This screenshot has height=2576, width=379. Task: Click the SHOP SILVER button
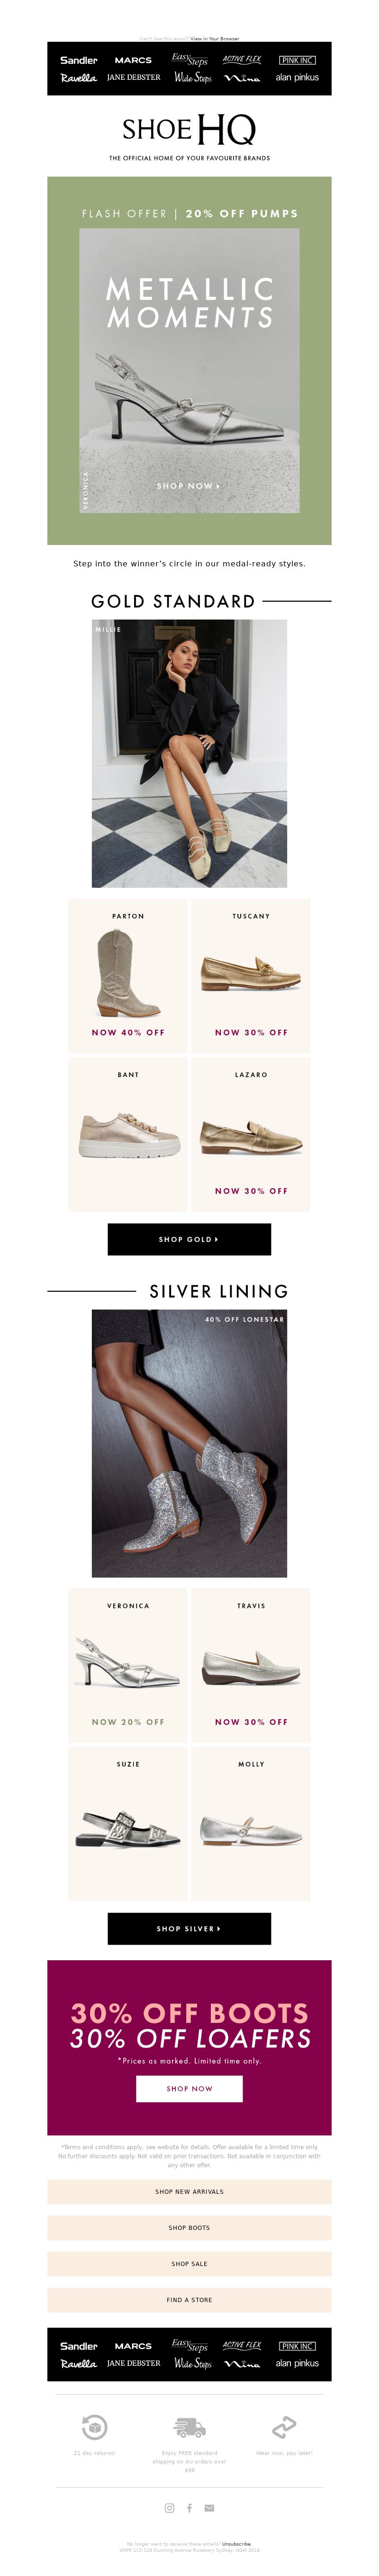coord(189,1928)
